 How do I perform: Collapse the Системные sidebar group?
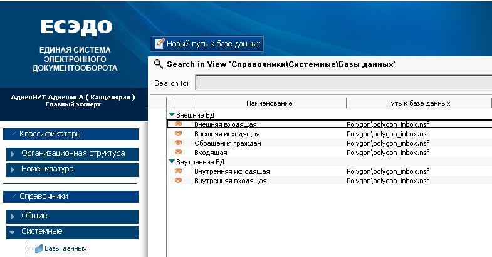pos(72,232)
